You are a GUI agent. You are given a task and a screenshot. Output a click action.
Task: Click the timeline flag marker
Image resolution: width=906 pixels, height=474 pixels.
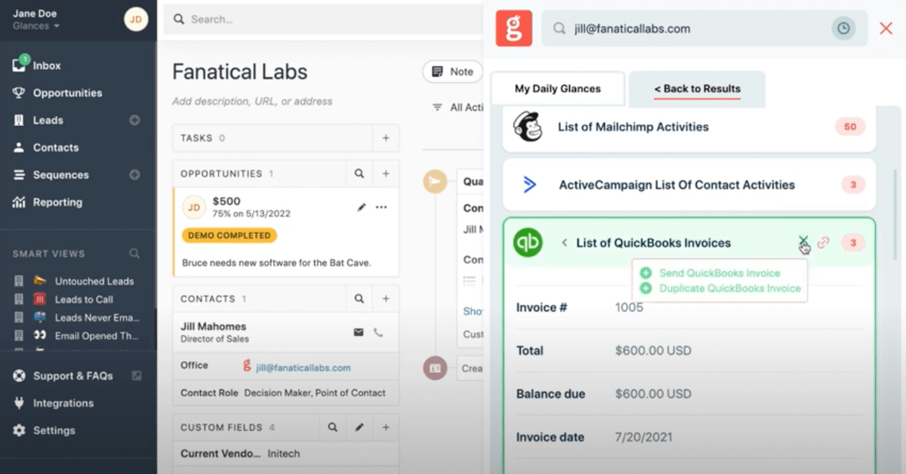click(435, 181)
